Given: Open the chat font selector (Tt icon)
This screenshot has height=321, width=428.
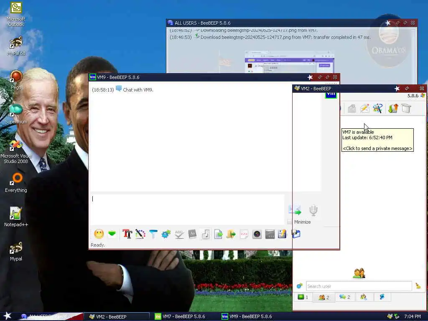Looking at the screenshot, I should click(127, 234).
